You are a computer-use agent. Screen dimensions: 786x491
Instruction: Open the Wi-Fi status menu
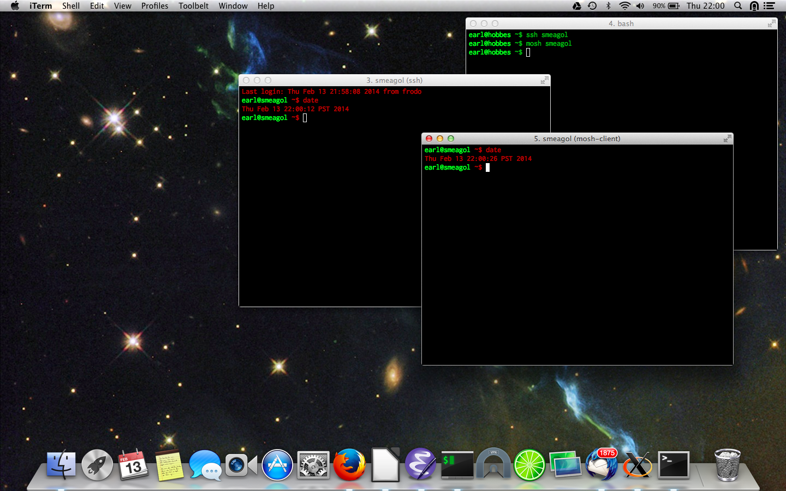click(624, 6)
